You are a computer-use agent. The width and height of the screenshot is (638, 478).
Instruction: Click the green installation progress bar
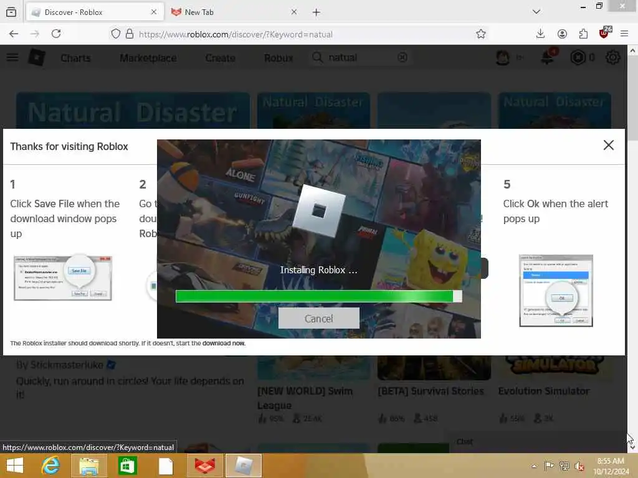[x=318, y=296]
